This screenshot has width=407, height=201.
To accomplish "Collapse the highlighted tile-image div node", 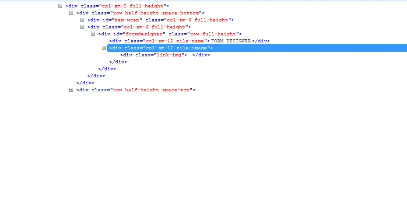I will (104, 48).
